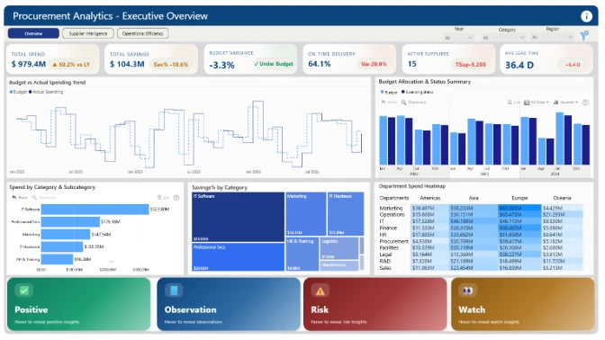Screen dimensions: 605x340
Task: Click the checkmark icon on the Positive card
Action: (24, 291)
